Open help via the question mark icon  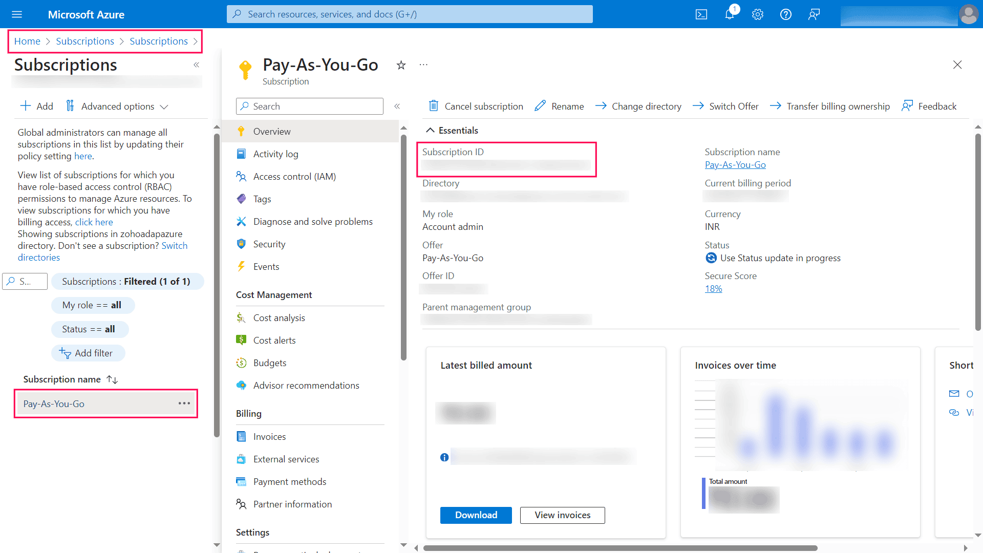point(785,14)
